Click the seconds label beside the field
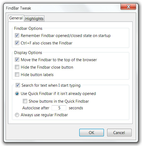Screen dimensions: 142x146 pyautogui.click(x=76, y=108)
